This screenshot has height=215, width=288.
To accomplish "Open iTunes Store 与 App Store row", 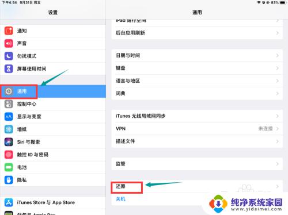I will point(53,202).
